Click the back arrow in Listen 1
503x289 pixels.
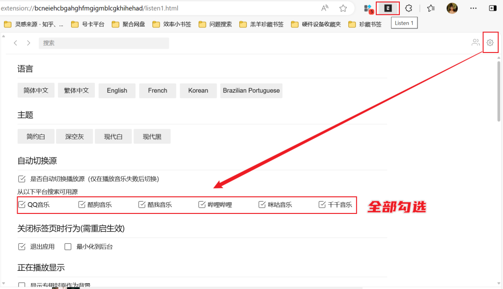15,43
